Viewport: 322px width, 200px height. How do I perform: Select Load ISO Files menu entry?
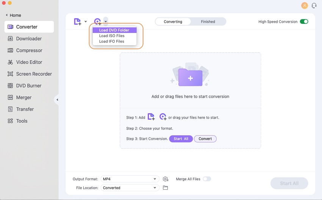[112, 36]
